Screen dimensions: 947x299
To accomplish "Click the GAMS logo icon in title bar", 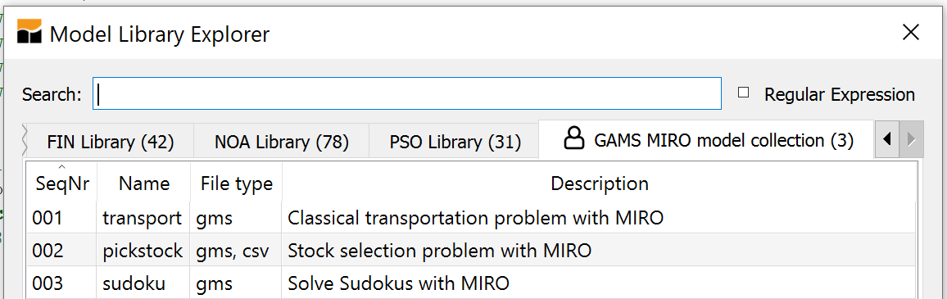I will click(x=29, y=31).
